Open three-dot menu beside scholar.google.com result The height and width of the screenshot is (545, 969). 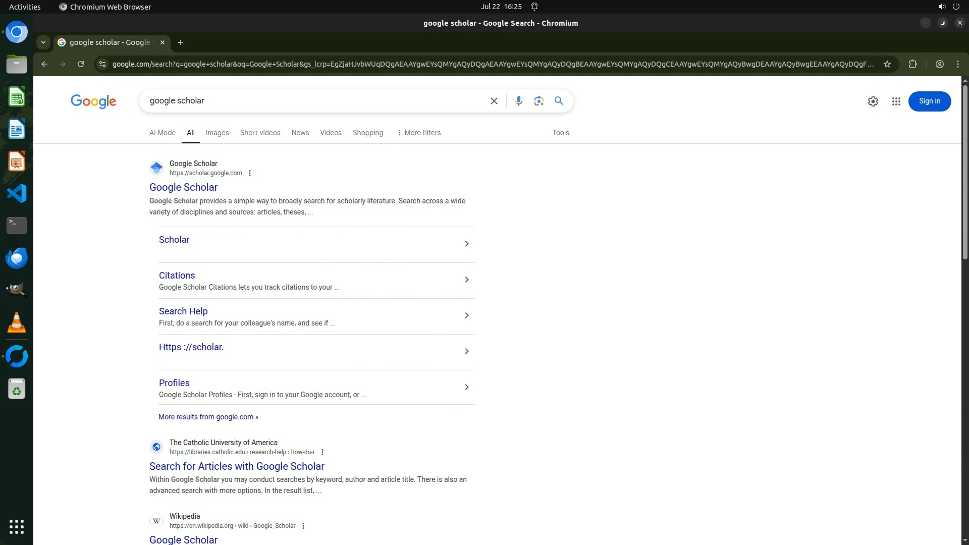(x=250, y=173)
